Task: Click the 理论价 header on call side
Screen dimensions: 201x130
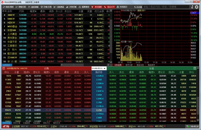Action: tap(37, 72)
